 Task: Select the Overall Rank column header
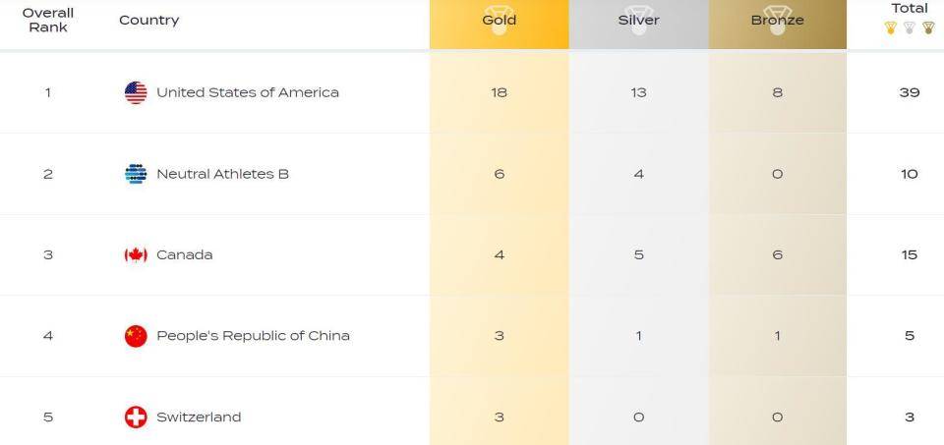[48, 20]
